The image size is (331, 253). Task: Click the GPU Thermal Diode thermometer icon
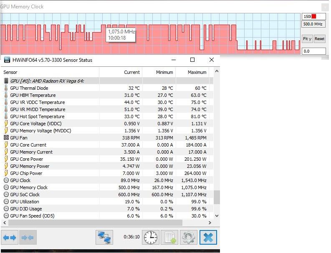(x=6, y=88)
